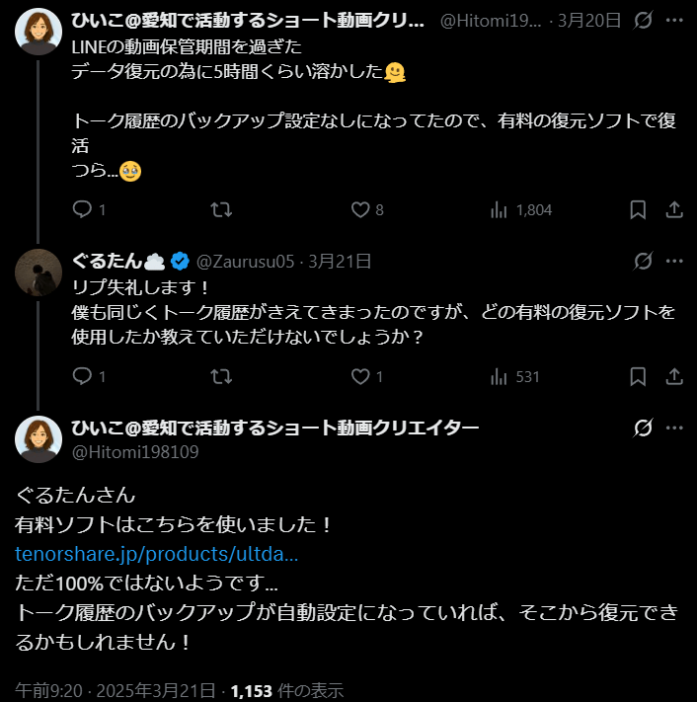Open the tenorshare.jp product link
697x702 pixels.
(157, 553)
